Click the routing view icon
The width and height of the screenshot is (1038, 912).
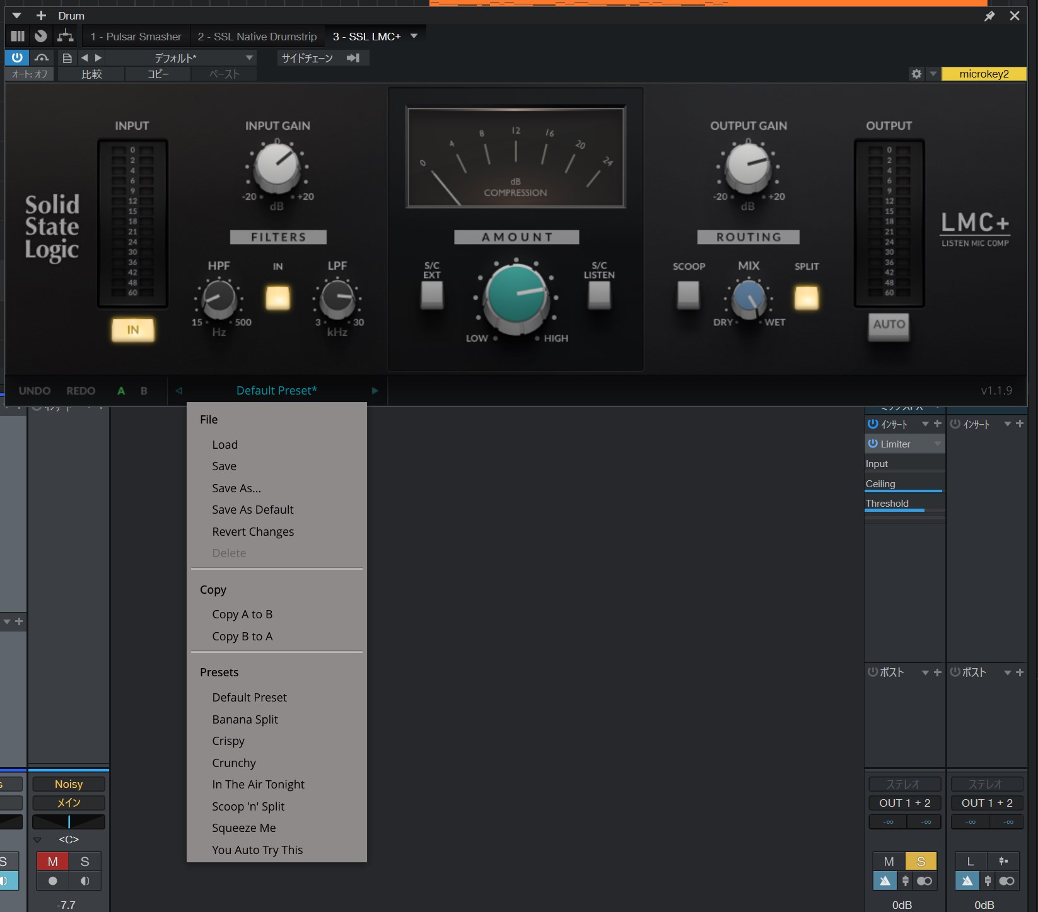[x=66, y=36]
